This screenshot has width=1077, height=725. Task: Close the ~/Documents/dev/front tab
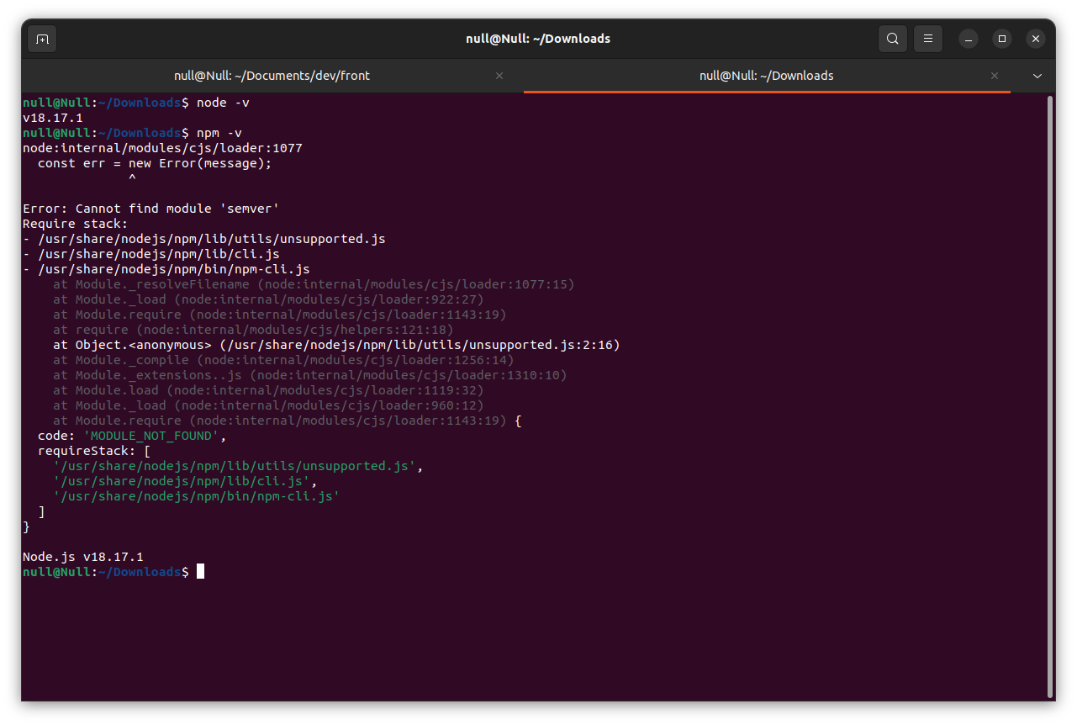499,76
